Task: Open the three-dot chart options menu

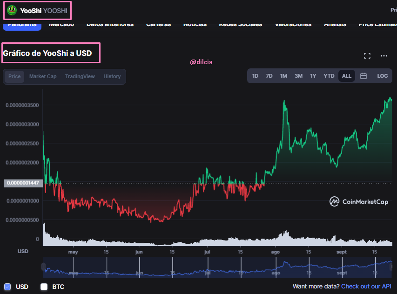Action: pos(384,56)
